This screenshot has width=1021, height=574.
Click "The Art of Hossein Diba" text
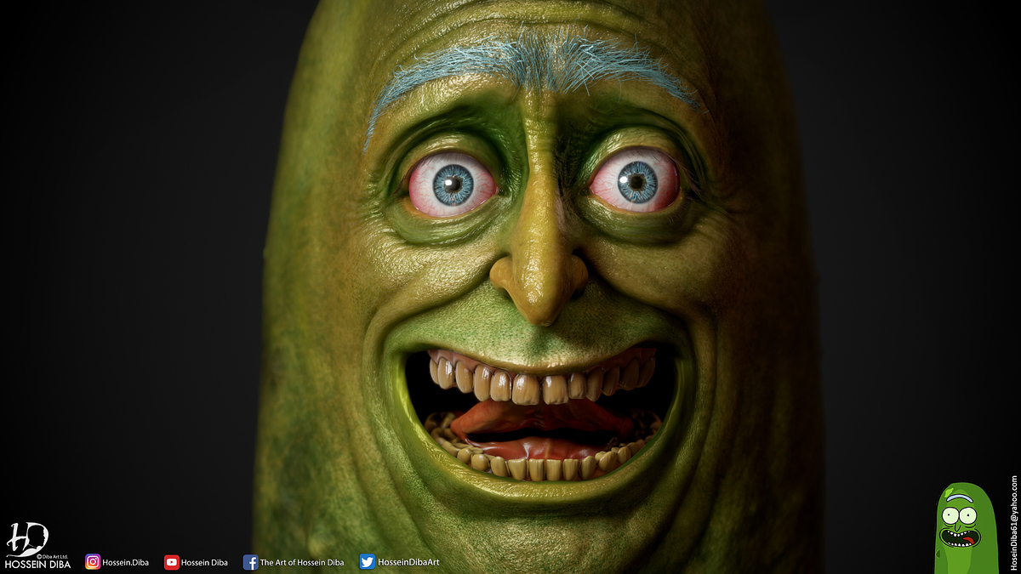tap(302, 562)
